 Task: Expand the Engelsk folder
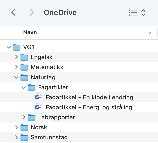17,57
